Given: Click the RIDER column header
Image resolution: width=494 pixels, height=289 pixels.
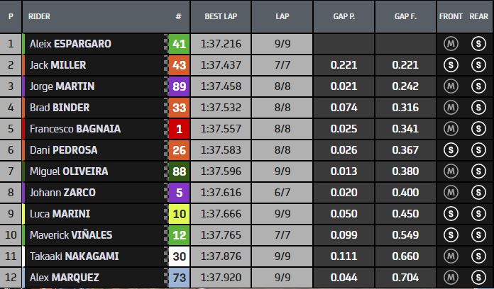Looking at the screenshot, I should [x=39, y=16].
